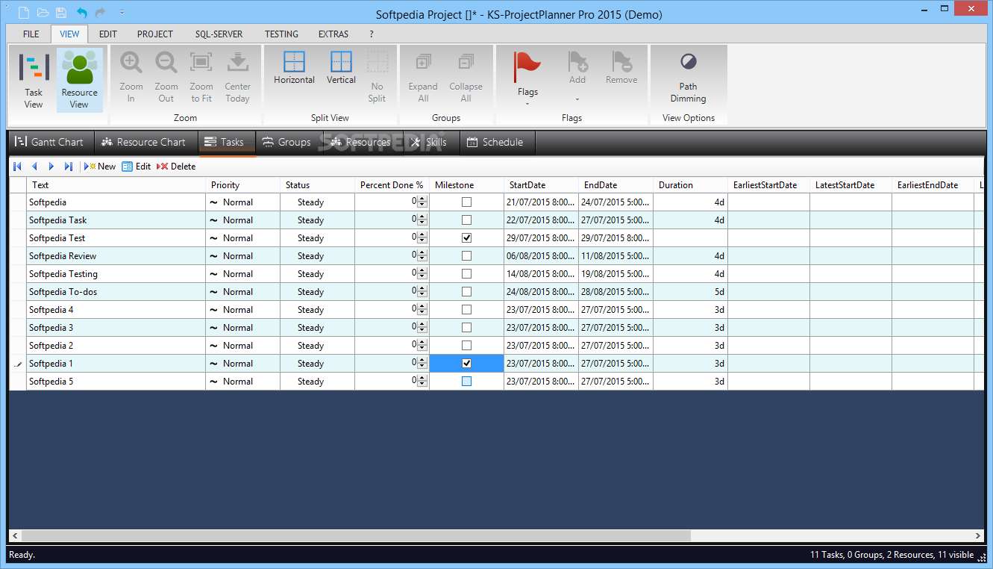Check Milestone for Softpedia To-dos

coord(466,292)
